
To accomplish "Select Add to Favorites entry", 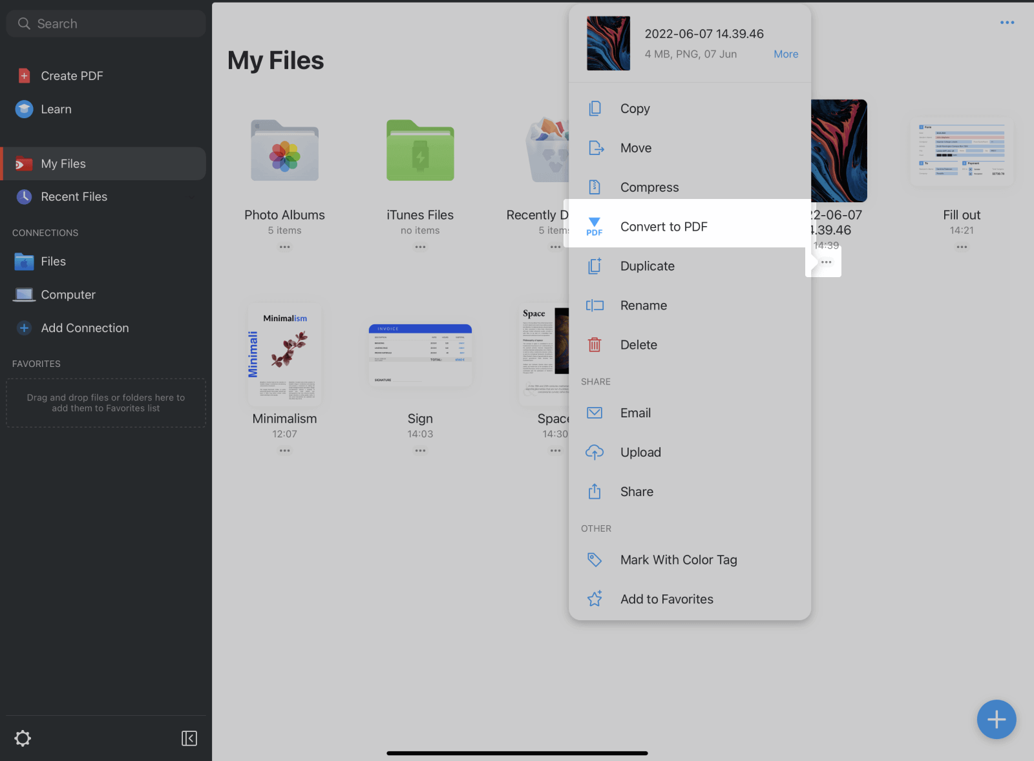I will point(690,599).
